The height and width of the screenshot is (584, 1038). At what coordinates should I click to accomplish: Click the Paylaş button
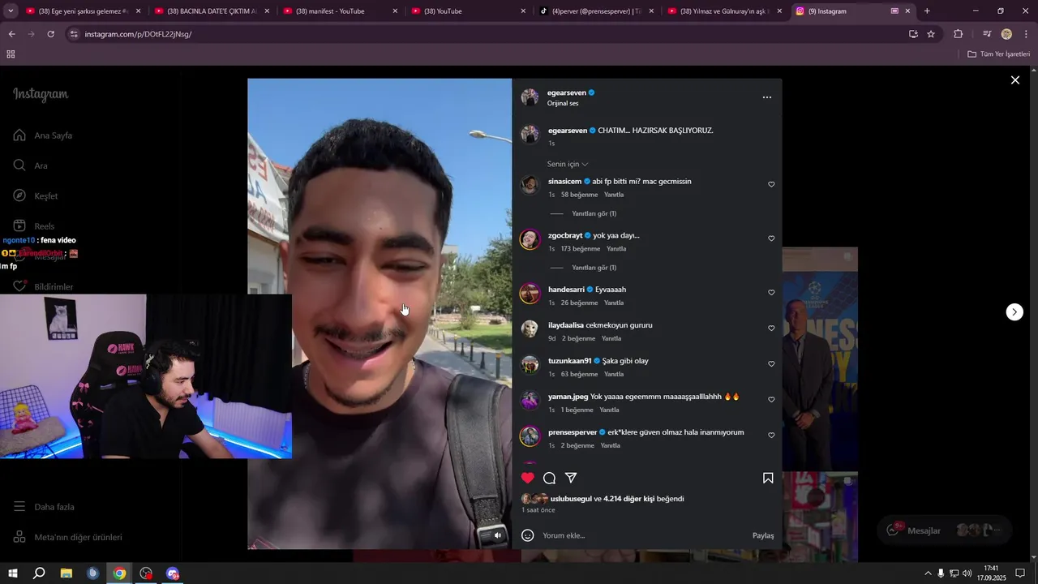[763, 535]
